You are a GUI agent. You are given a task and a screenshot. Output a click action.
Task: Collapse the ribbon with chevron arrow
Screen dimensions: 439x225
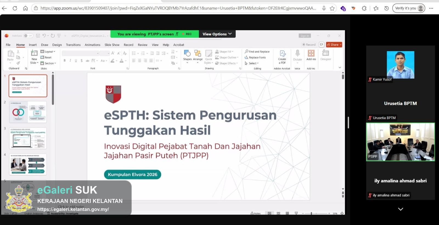[x=340, y=67]
